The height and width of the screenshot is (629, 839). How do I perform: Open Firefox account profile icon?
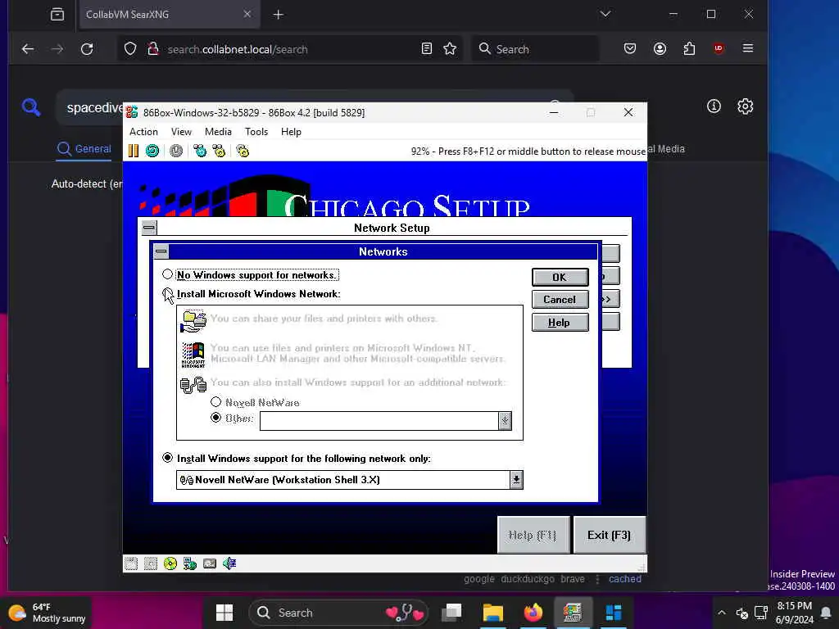(x=660, y=48)
